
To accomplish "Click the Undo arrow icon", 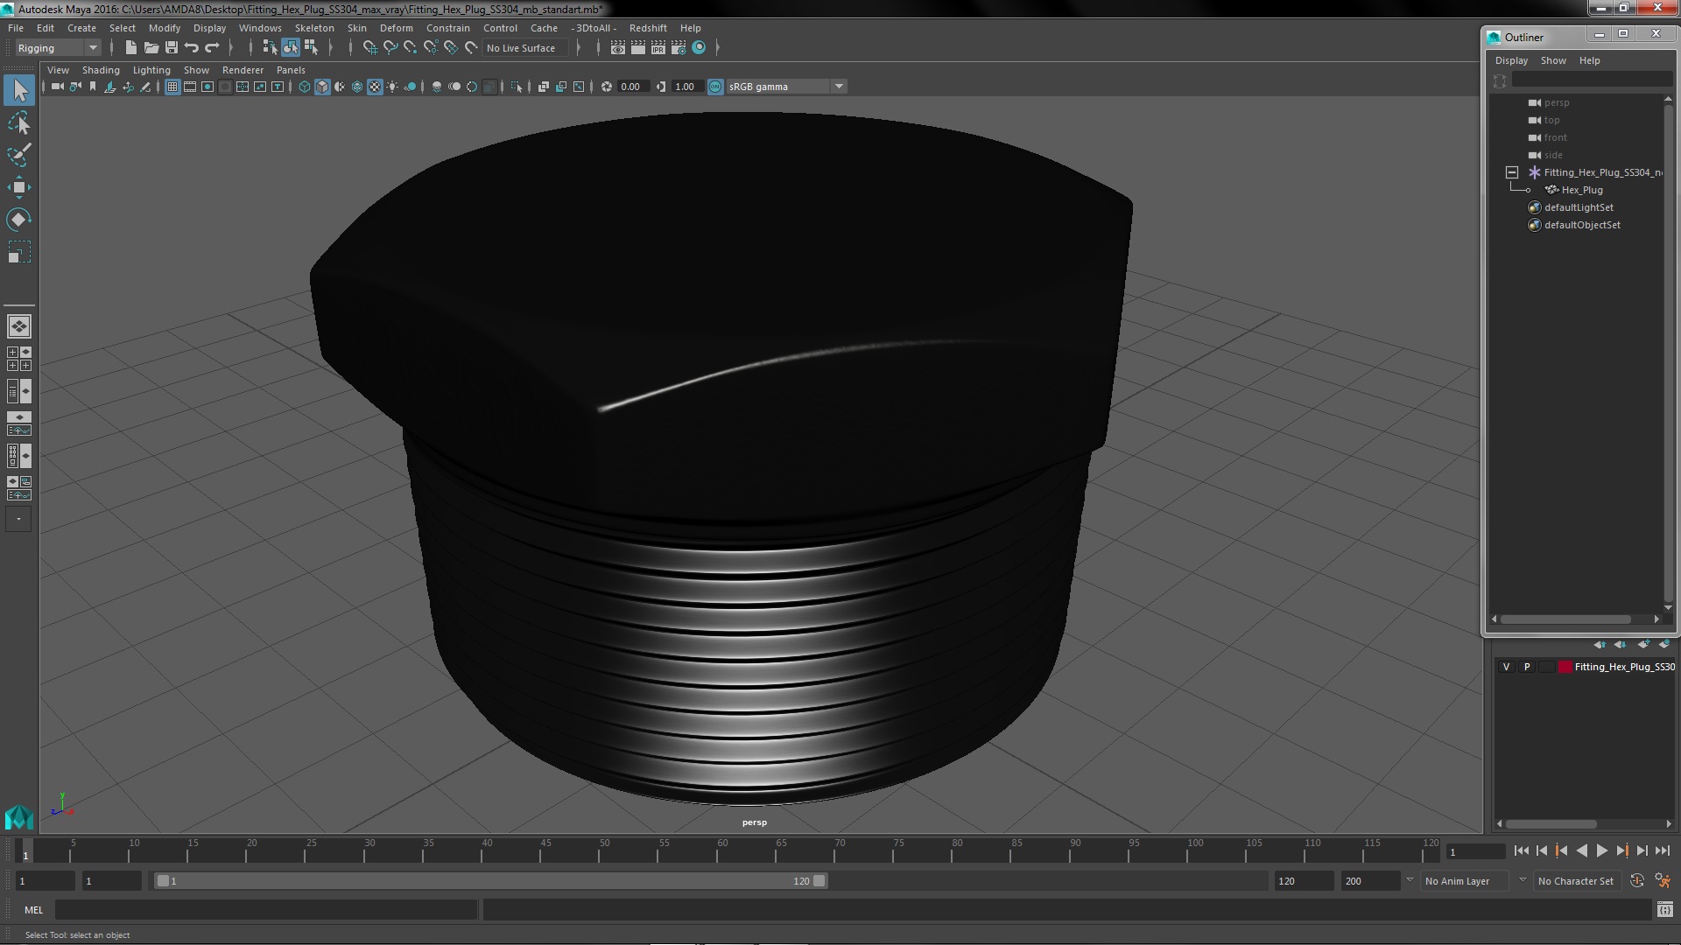I will [x=192, y=48].
